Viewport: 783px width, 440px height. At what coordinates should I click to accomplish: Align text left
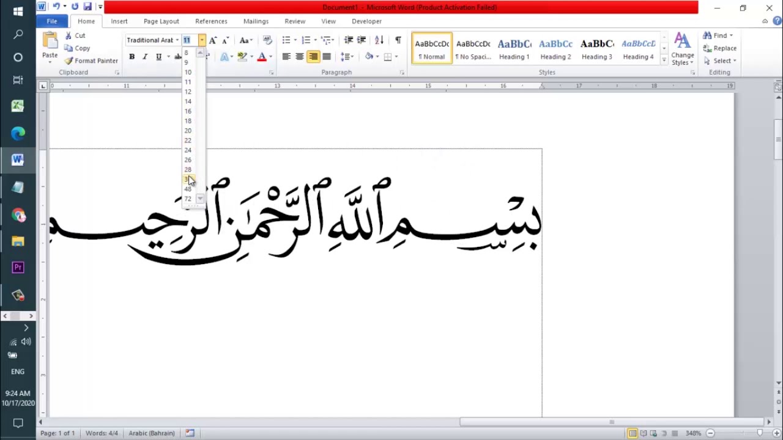point(286,57)
